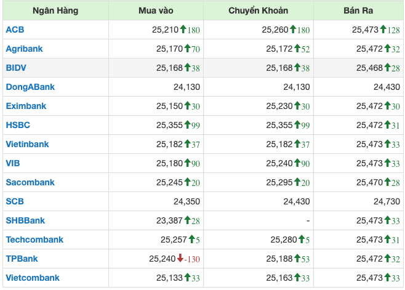405x290 pixels.
Task: Open the Agribank link
Action: (x=24, y=49)
